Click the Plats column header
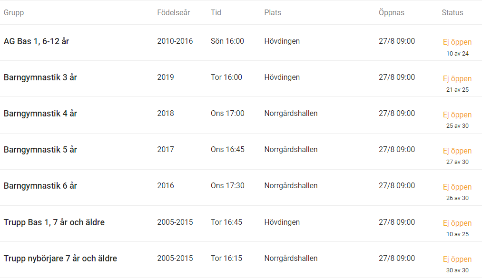The height and width of the screenshot is (278, 482). point(273,12)
